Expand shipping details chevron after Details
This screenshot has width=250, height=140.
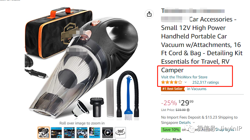click(x=194, y=123)
